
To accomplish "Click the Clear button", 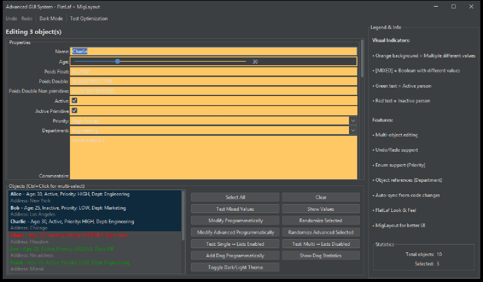I will click(321, 197).
